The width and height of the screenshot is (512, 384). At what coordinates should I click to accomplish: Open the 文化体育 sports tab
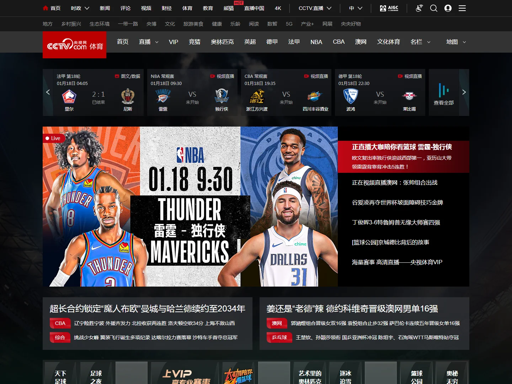(x=388, y=42)
